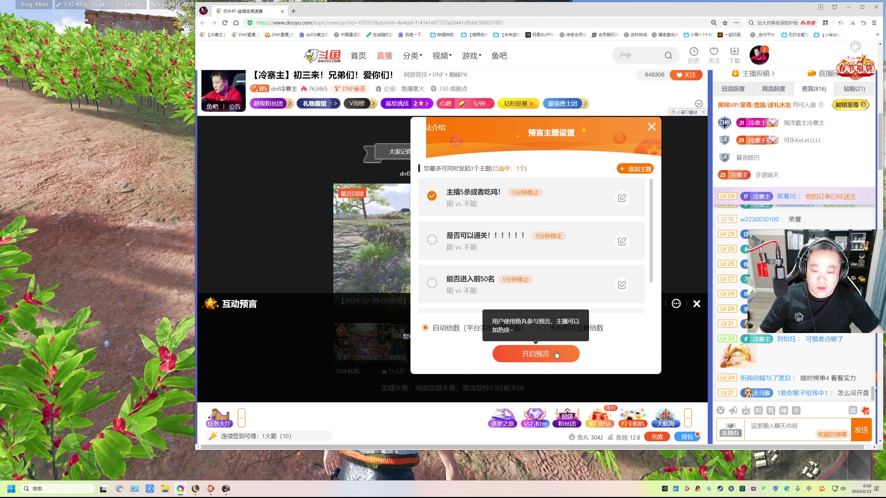Click the topic list scrollbar in dialog
Image resolution: width=886 pixels, height=498 pixels.
click(651, 231)
